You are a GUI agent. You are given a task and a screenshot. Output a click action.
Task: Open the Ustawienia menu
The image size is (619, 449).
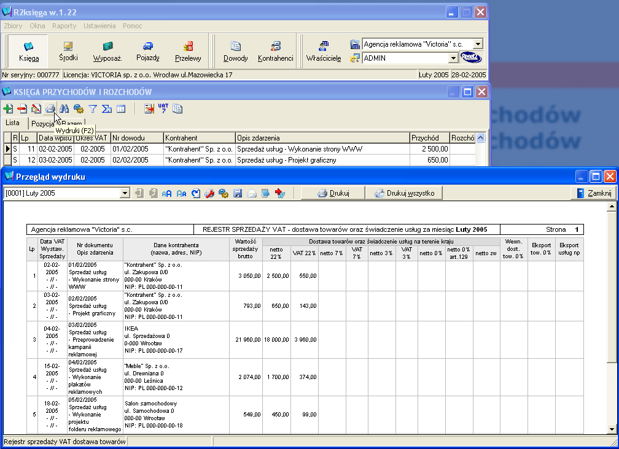point(99,26)
